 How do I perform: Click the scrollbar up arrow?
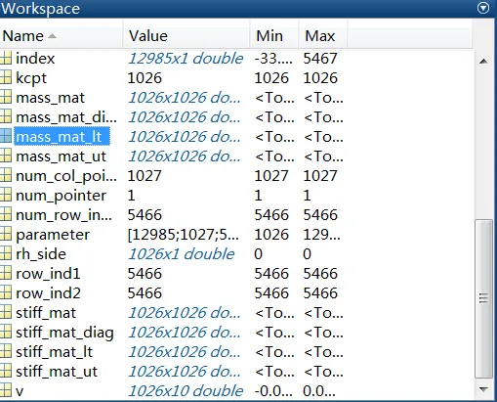[x=483, y=61]
